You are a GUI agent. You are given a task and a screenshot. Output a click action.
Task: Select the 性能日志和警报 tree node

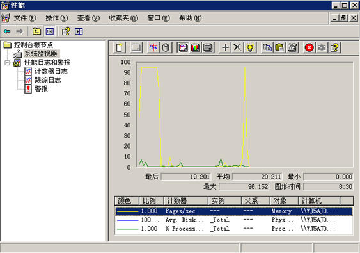tap(47, 62)
